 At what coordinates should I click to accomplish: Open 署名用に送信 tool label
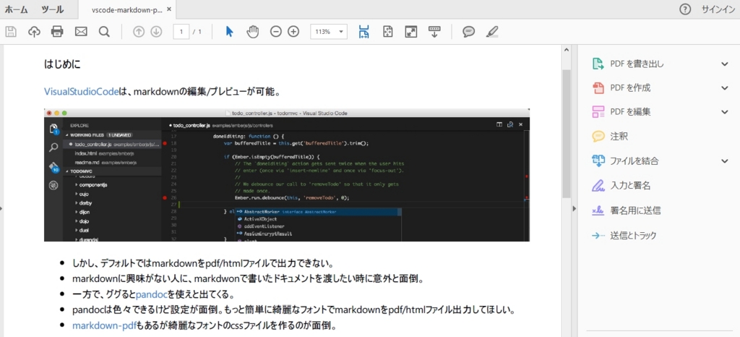pyautogui.click(x=635, y=210)
